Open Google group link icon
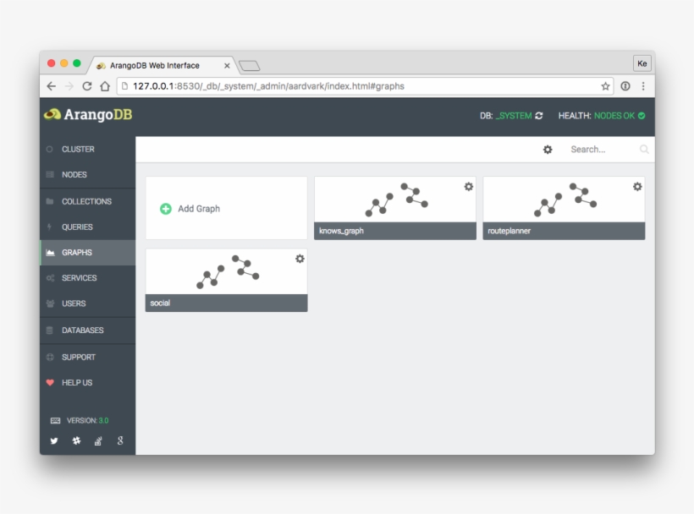The image size is (694, 514). [120, 440]
